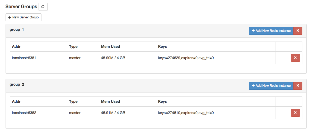
Task: Delete group_2 with the red X button
Action: point(298,85)
